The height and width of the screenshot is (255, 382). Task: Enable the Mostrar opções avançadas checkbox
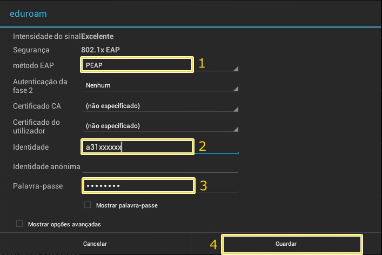(x=19, y=224)
